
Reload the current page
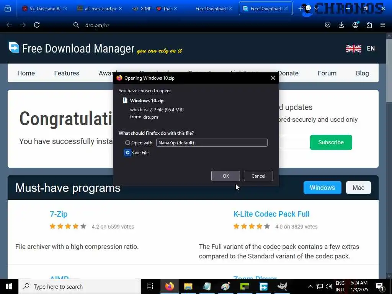point(37,25)
